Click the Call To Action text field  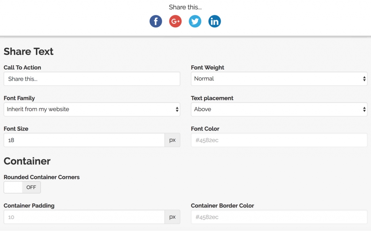[92, 79]
